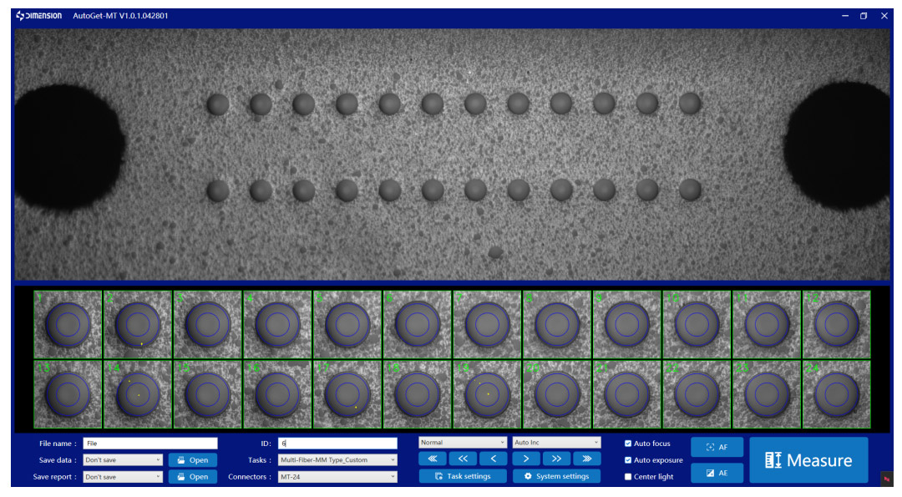
Task: Click into the File name field
Action: click(150, 444)
